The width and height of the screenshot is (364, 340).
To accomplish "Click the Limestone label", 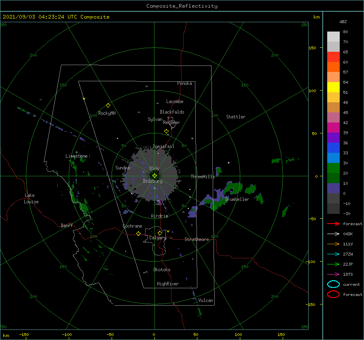I will click(76, 156).
